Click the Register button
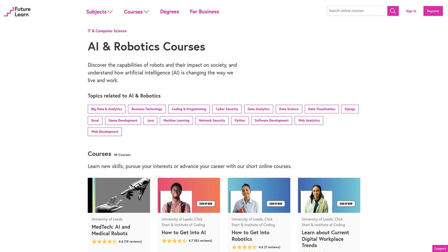Screen dimensions: 448x252 pyautogui.click(x=433, y=11)
